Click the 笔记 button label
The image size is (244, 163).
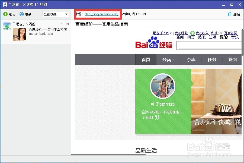point(12,14)
